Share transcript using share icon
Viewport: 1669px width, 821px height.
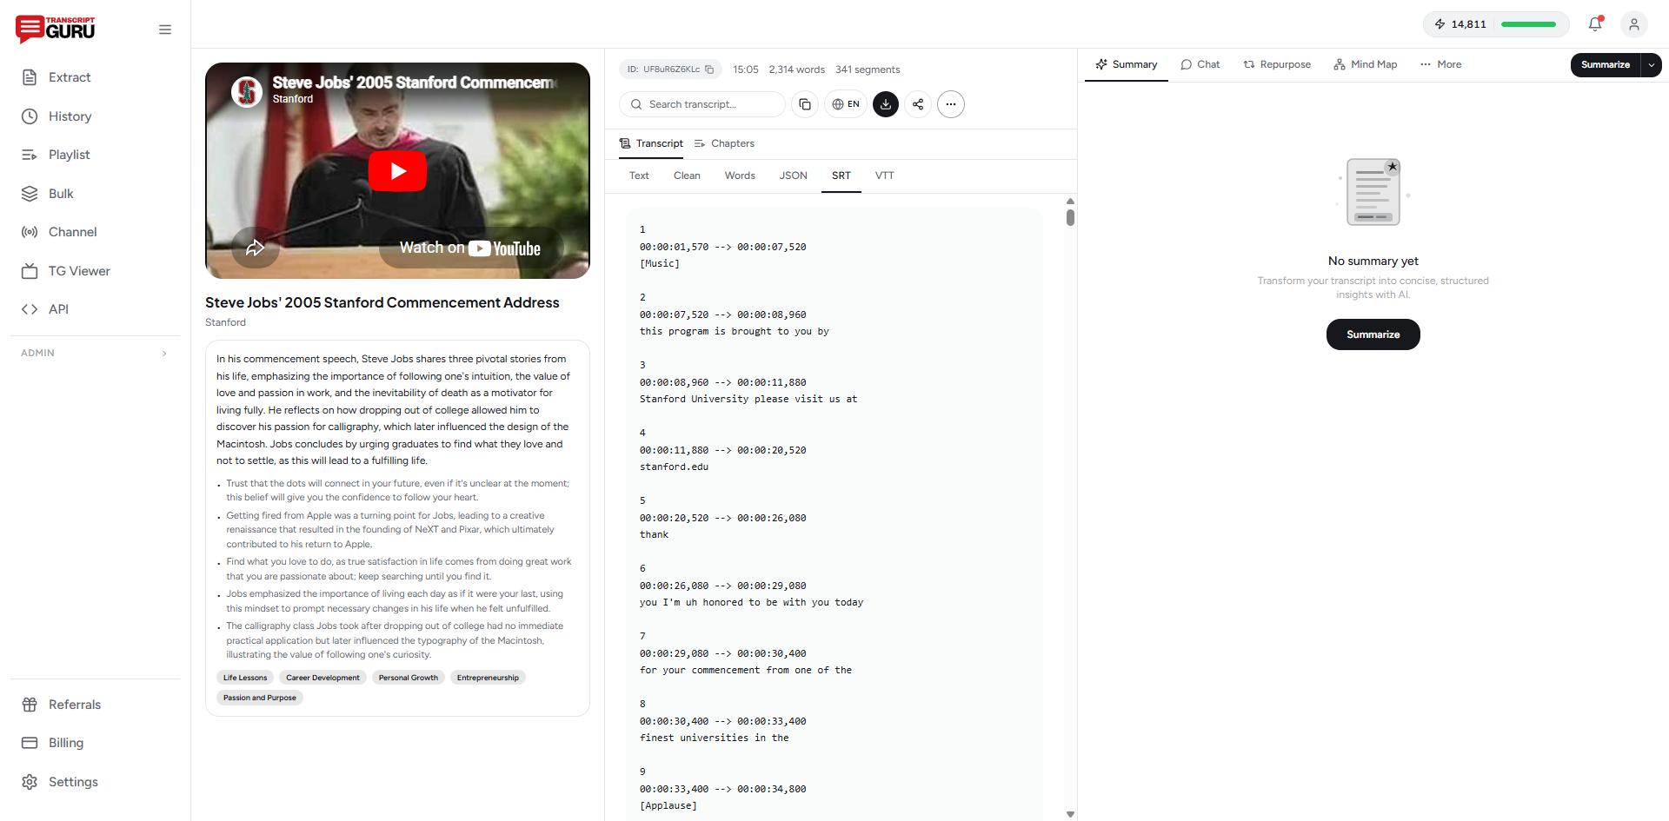click(x=918, y=104)
